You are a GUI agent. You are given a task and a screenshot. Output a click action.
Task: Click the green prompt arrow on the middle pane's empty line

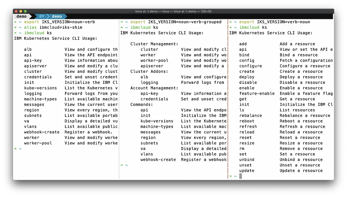click(122, 165)
